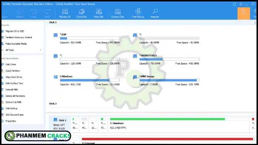Open the hamburger menu in the title bar

pos(241,4)
